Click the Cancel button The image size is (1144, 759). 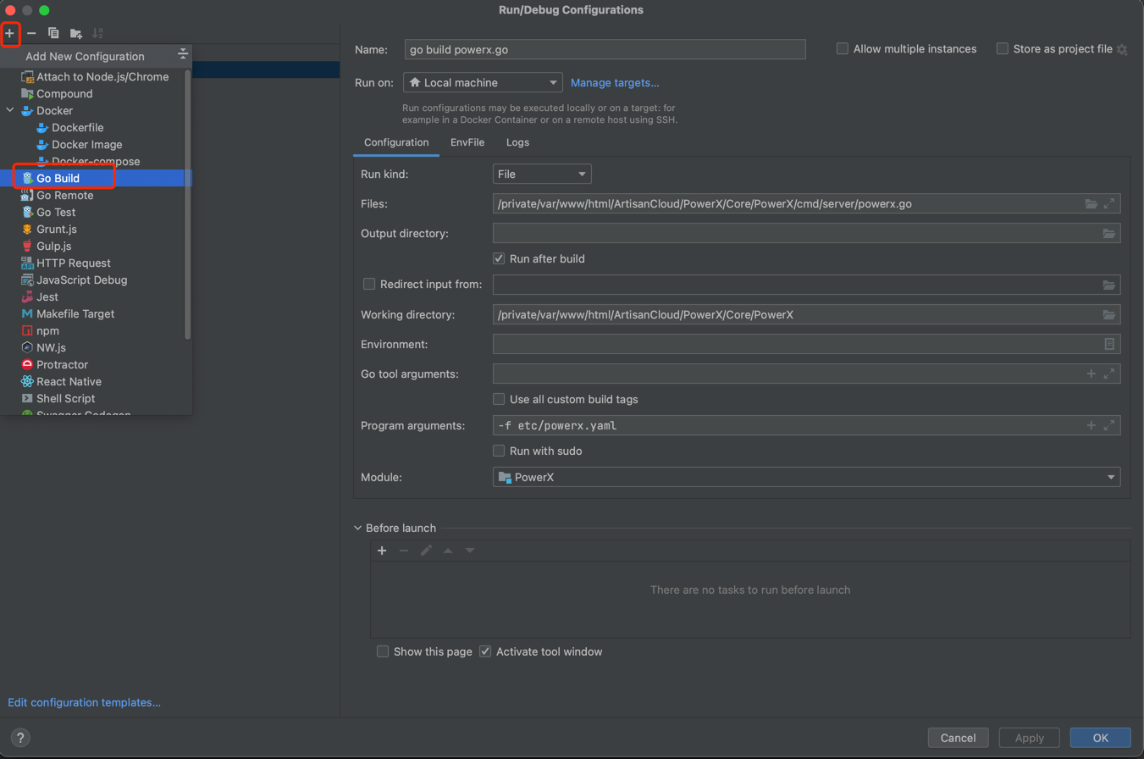point(959,738)
